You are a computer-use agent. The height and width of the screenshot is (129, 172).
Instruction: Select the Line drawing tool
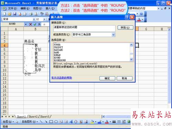(41, 122)
